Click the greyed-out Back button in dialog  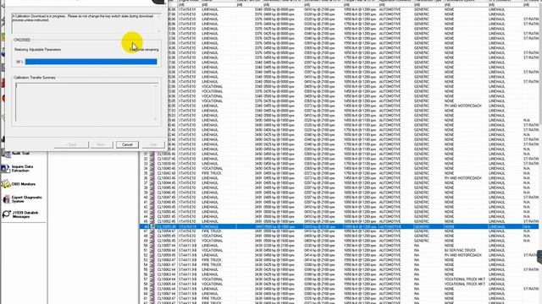click(x=72, y=144)
